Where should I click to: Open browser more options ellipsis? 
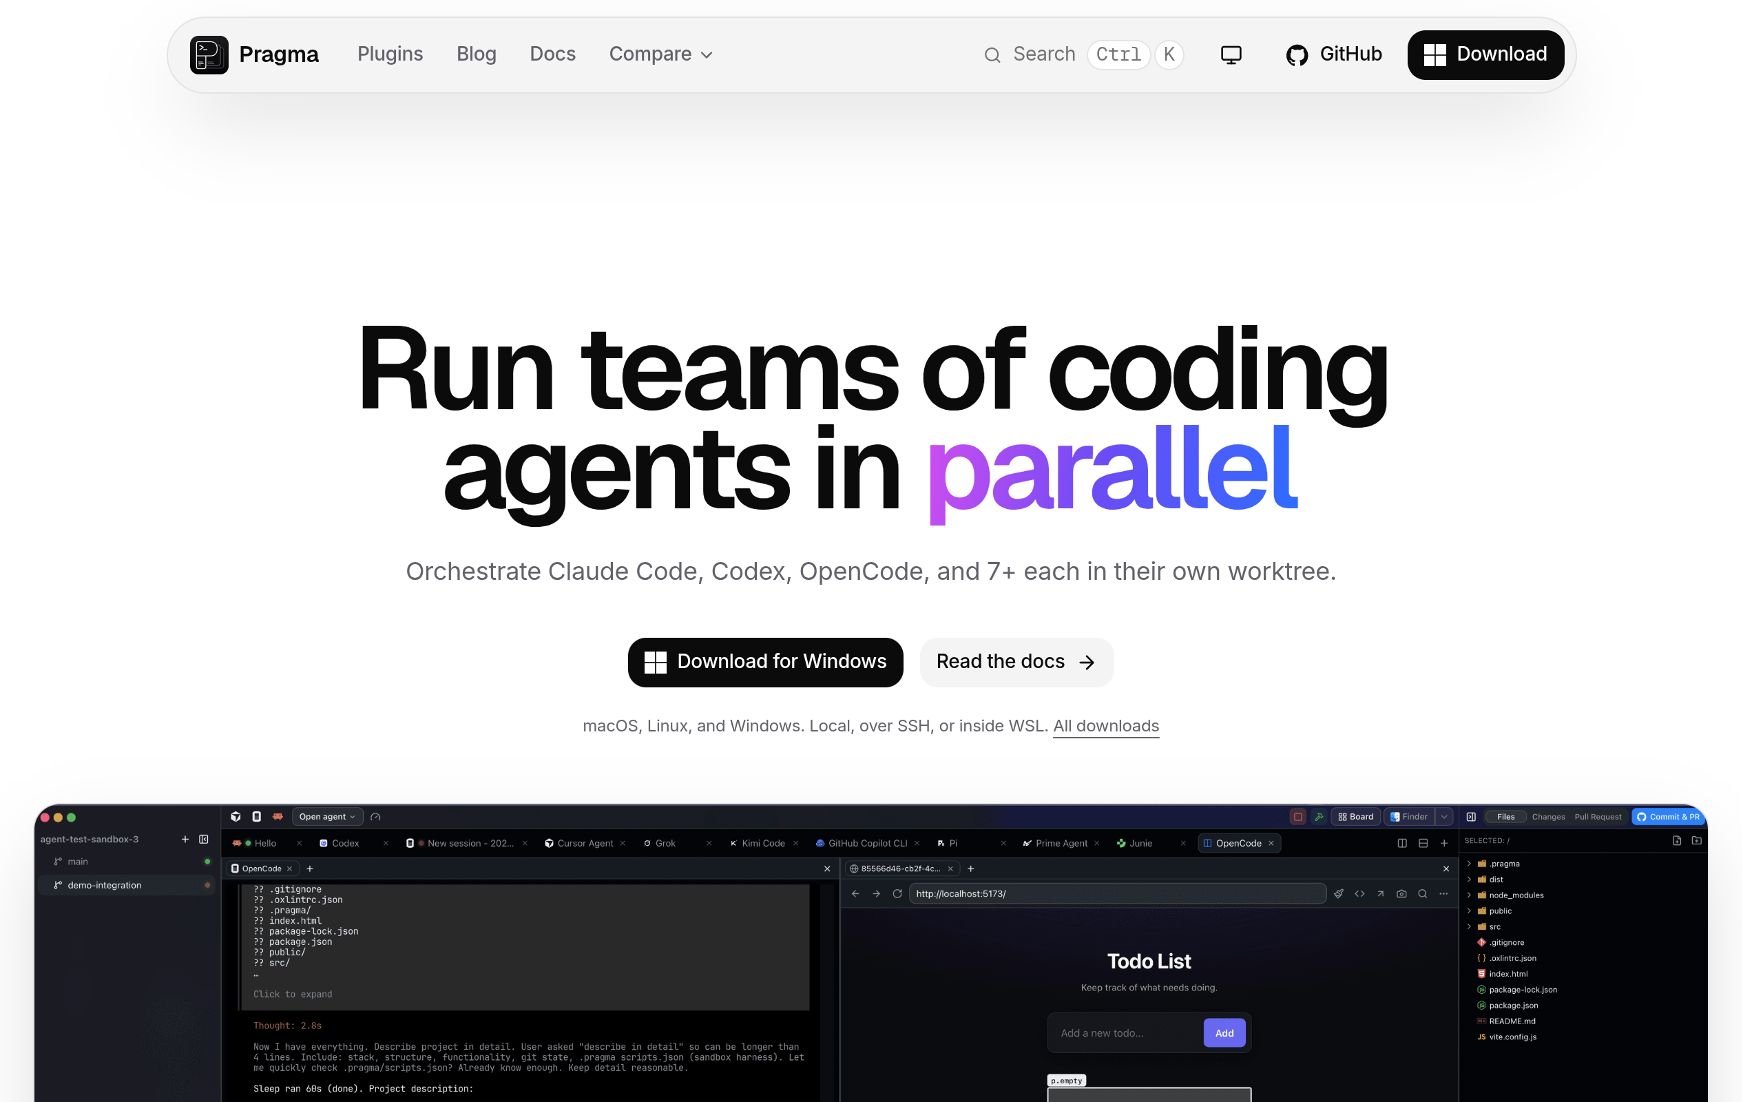click(1443, 893)
